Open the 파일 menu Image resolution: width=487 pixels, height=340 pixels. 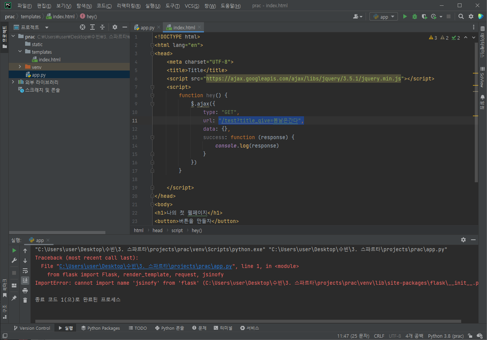pyautogui.click(x=24, y=6)
